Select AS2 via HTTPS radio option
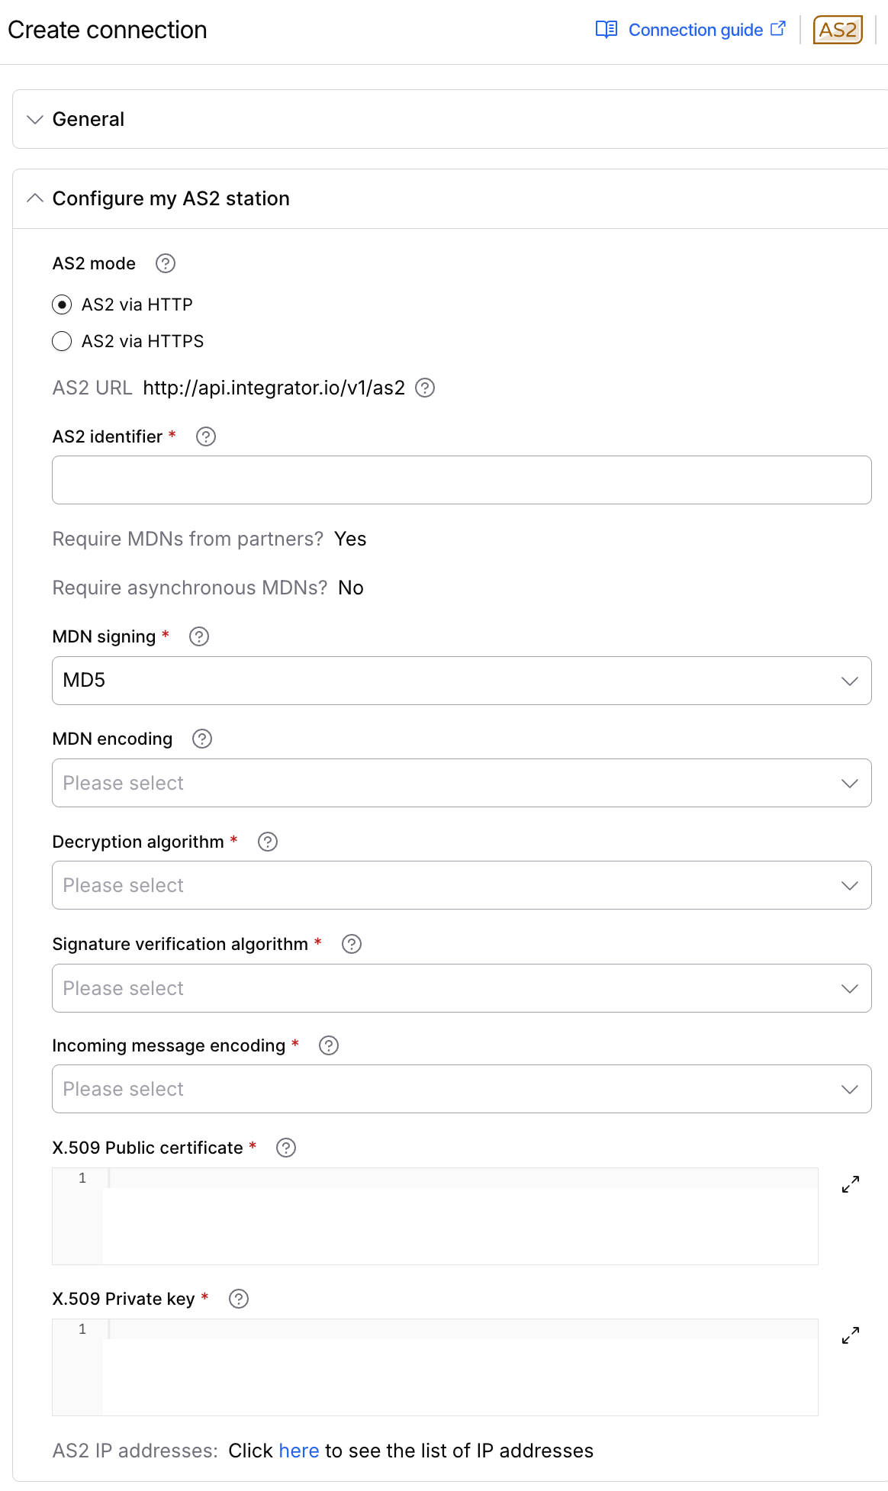The height and width of the screenshot is (1491, 888). pos(62,341)
